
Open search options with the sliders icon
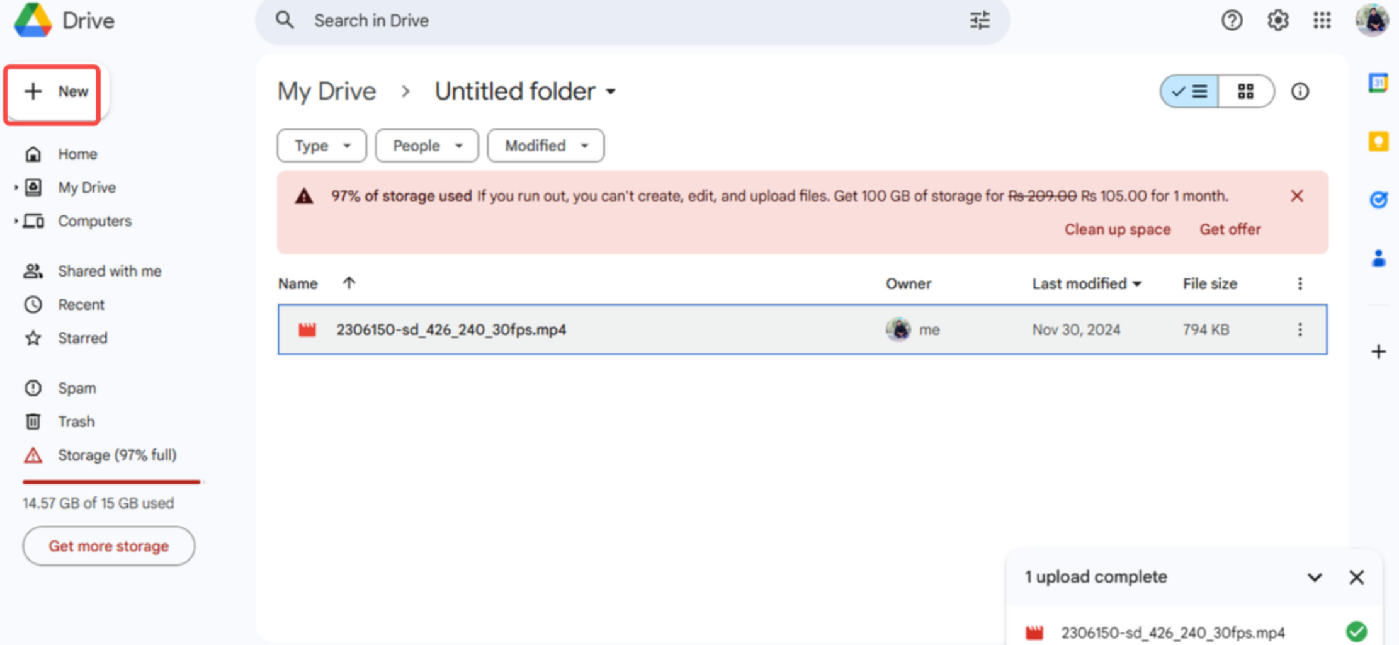point(980,20)
